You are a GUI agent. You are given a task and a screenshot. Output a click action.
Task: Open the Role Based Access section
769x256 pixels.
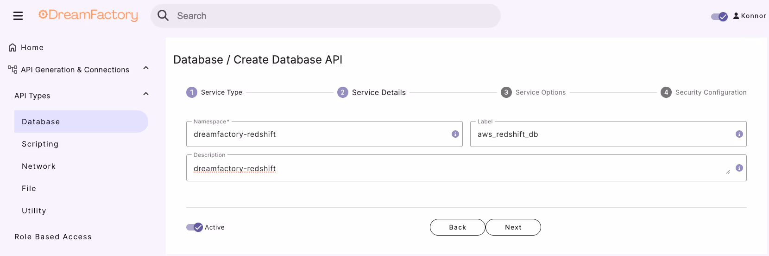(x=53, y=237)
